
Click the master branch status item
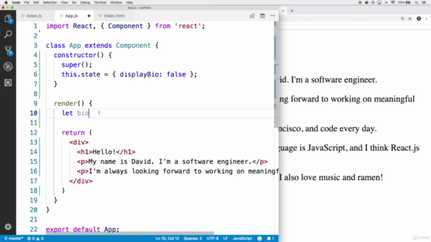13,239
